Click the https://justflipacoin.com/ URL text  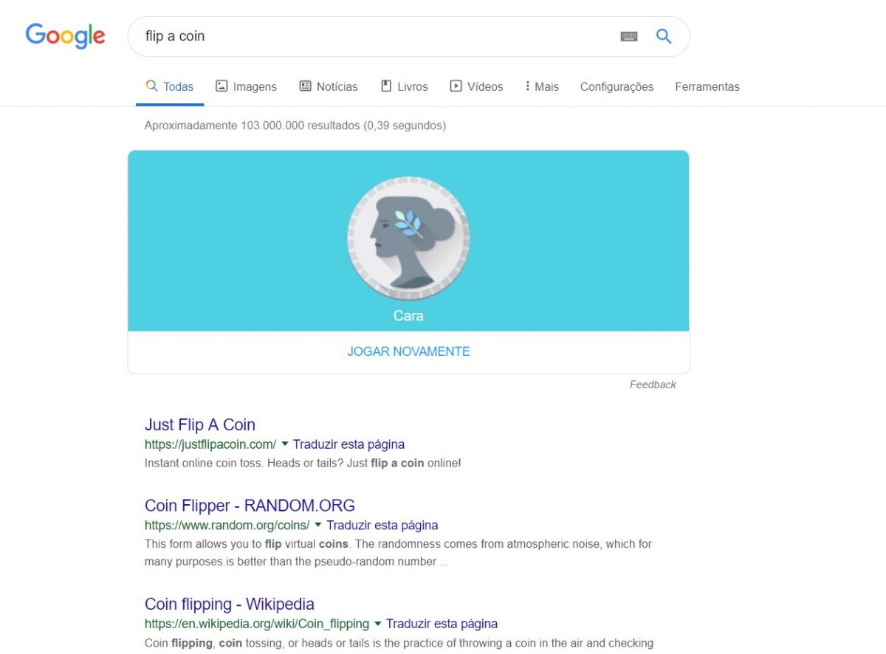tap(210, 444)
